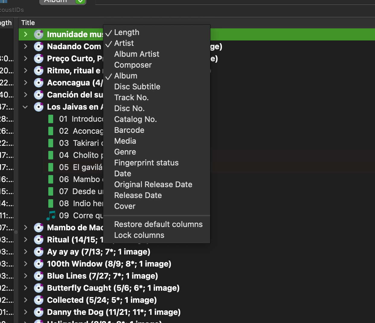The image size is (375, 323).
Task: Expand the Butterfly Caught album
Action: (25, 288)
